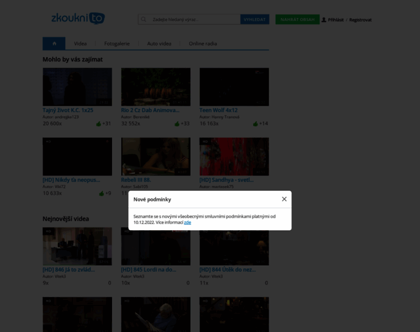The width and height of the screenshot is (420, 332).
Task: Click the user icon beside Přihlásit
Action: (x=324, y=19)
